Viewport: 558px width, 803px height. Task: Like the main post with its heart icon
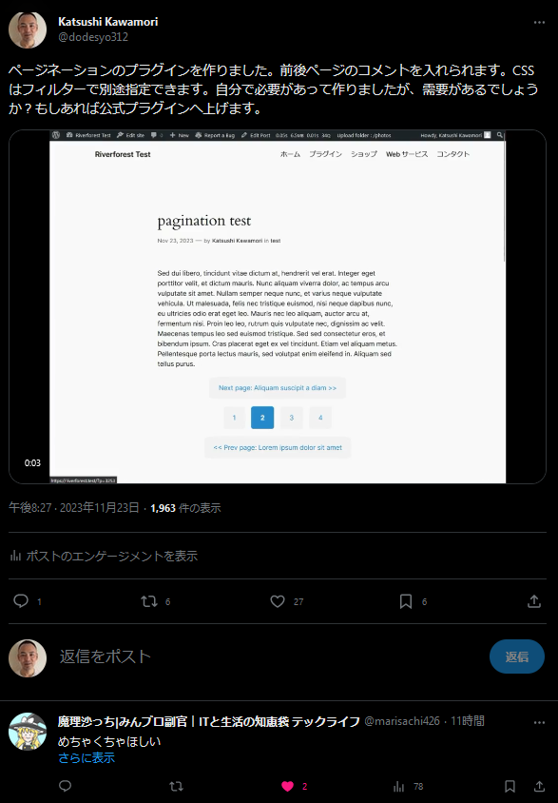click(x=278, y=601)
